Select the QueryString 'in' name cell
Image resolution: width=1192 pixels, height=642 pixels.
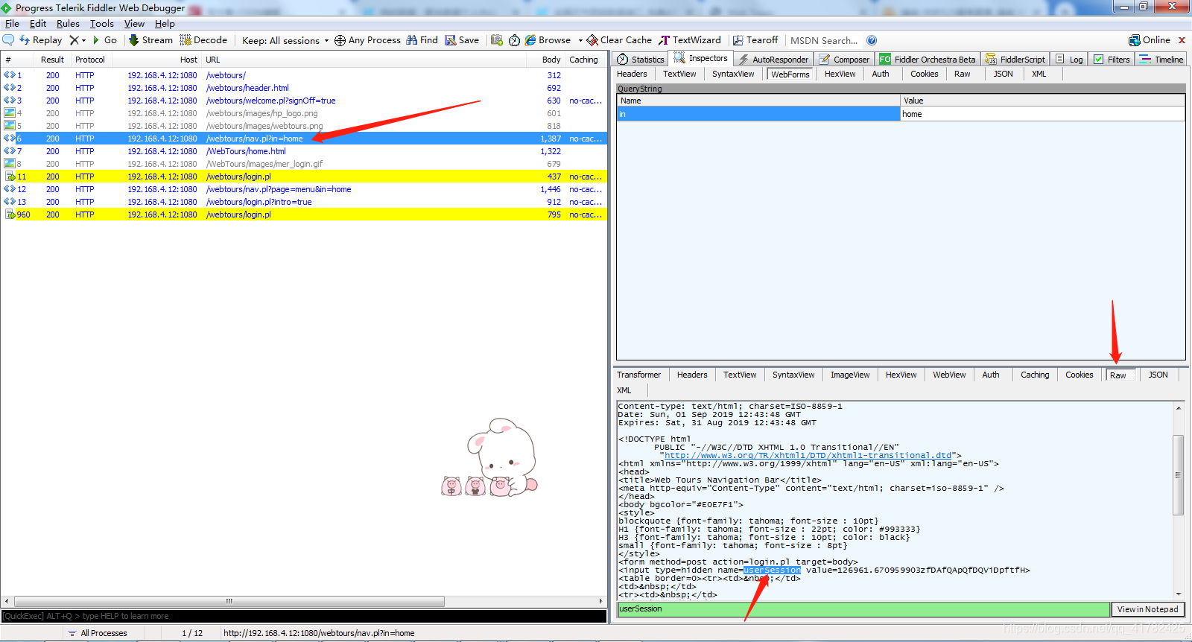(758, 114)
